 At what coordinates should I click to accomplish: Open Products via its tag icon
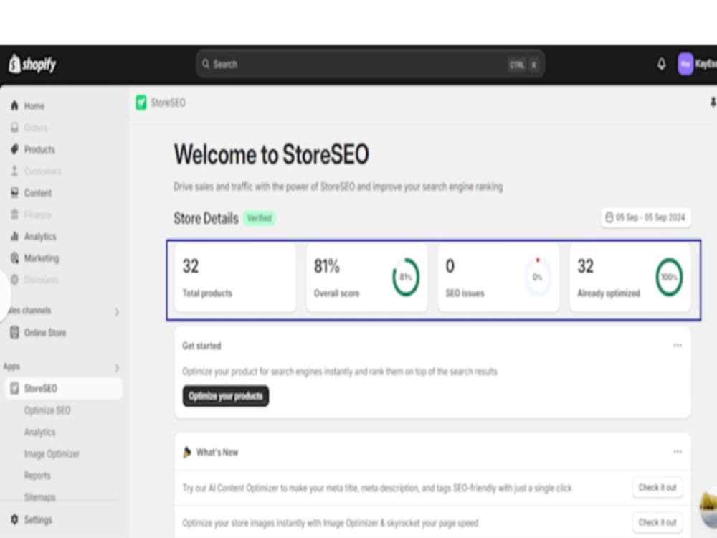pos(14,149)
